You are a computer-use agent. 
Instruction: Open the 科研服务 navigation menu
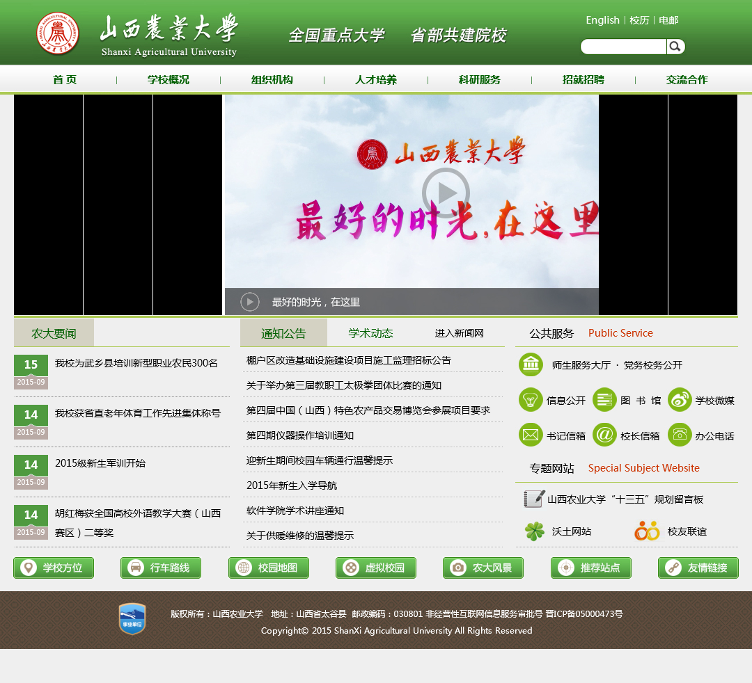(x=480, y=79)
